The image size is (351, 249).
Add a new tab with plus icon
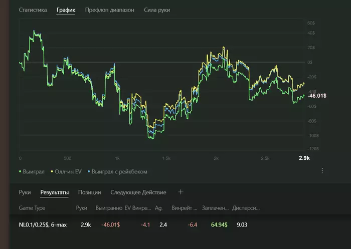tap(181, 192)
